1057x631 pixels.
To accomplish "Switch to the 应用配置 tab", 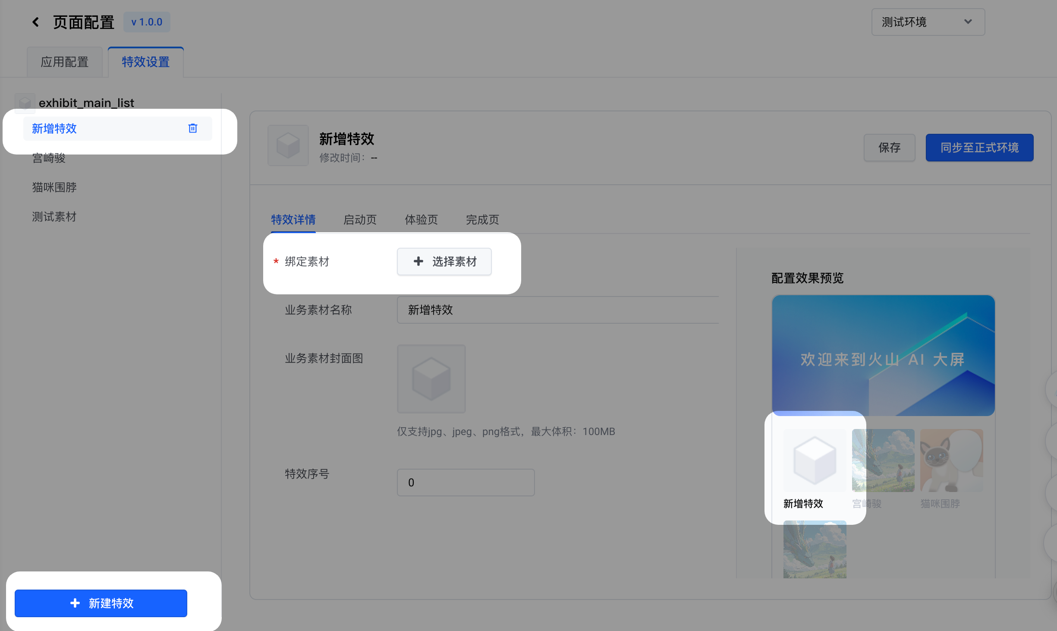I will coord(65,62).
